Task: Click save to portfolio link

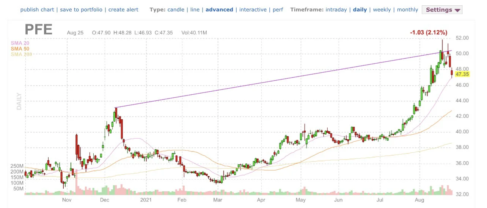Action: click(81, 10)
